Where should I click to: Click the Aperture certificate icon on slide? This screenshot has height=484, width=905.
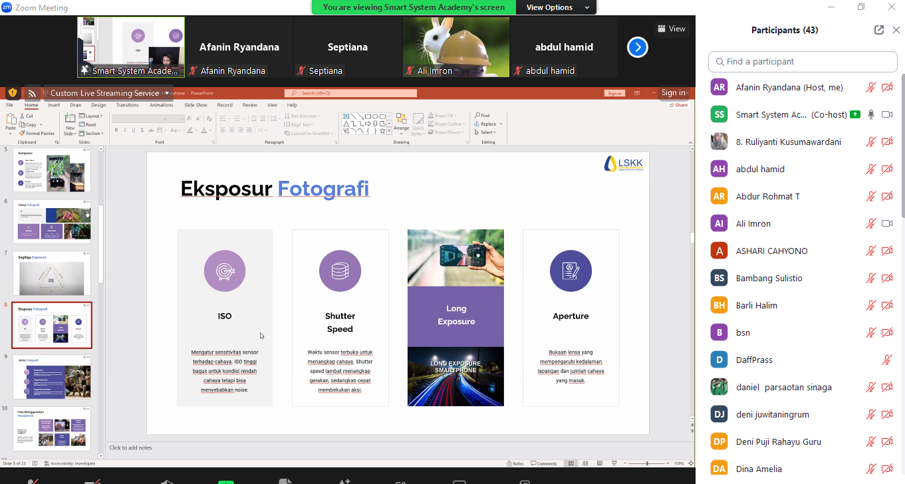tap(571, 271)
